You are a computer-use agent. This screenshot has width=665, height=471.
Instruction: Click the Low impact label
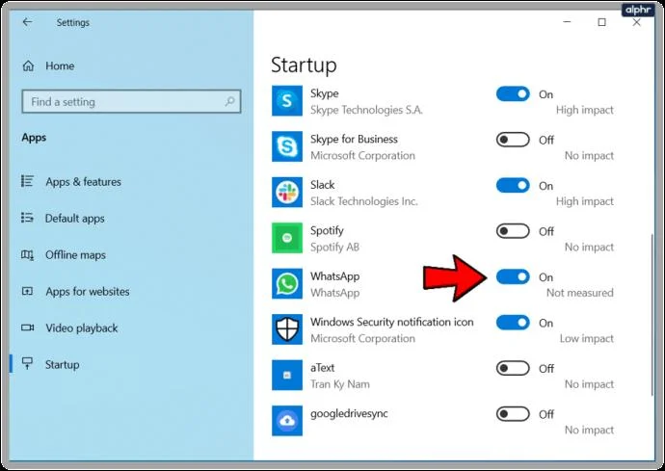click(587, 338)
